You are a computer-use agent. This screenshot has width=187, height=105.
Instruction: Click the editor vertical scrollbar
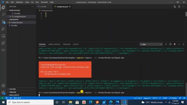[186, 14]
